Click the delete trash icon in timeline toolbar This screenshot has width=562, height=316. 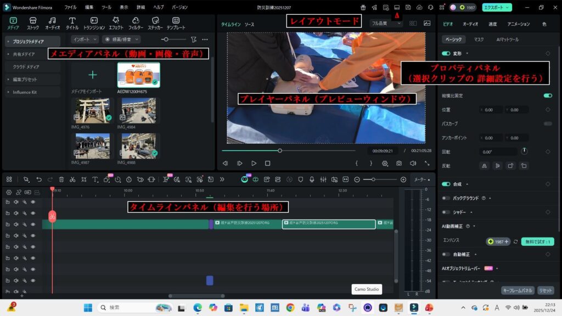(x=61, y=179)
